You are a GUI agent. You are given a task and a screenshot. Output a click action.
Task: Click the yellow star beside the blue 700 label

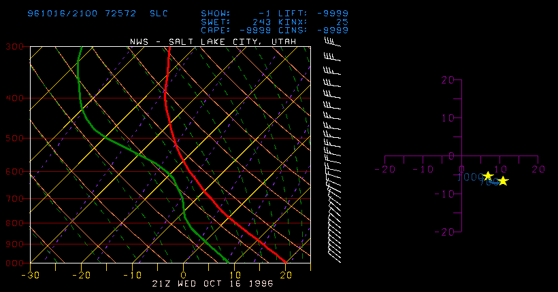(503, 181)
